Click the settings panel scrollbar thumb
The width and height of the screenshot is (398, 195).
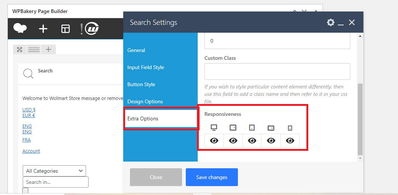click(360, 119)
